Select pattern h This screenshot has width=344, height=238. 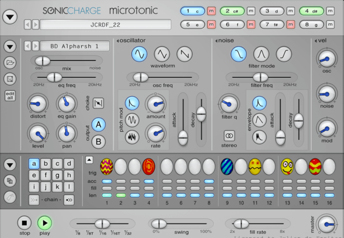click(x=69, y=175)
